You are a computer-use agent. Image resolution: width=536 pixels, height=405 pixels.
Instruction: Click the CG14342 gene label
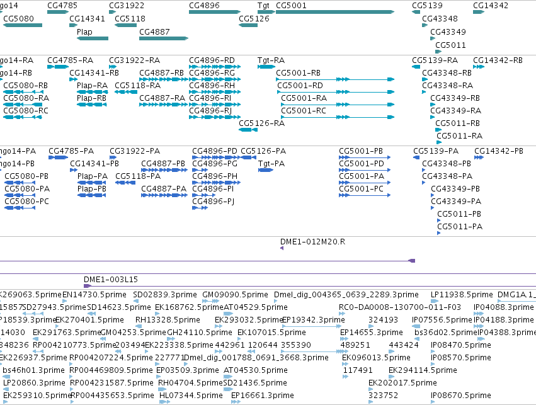click(x=491, y=6)
